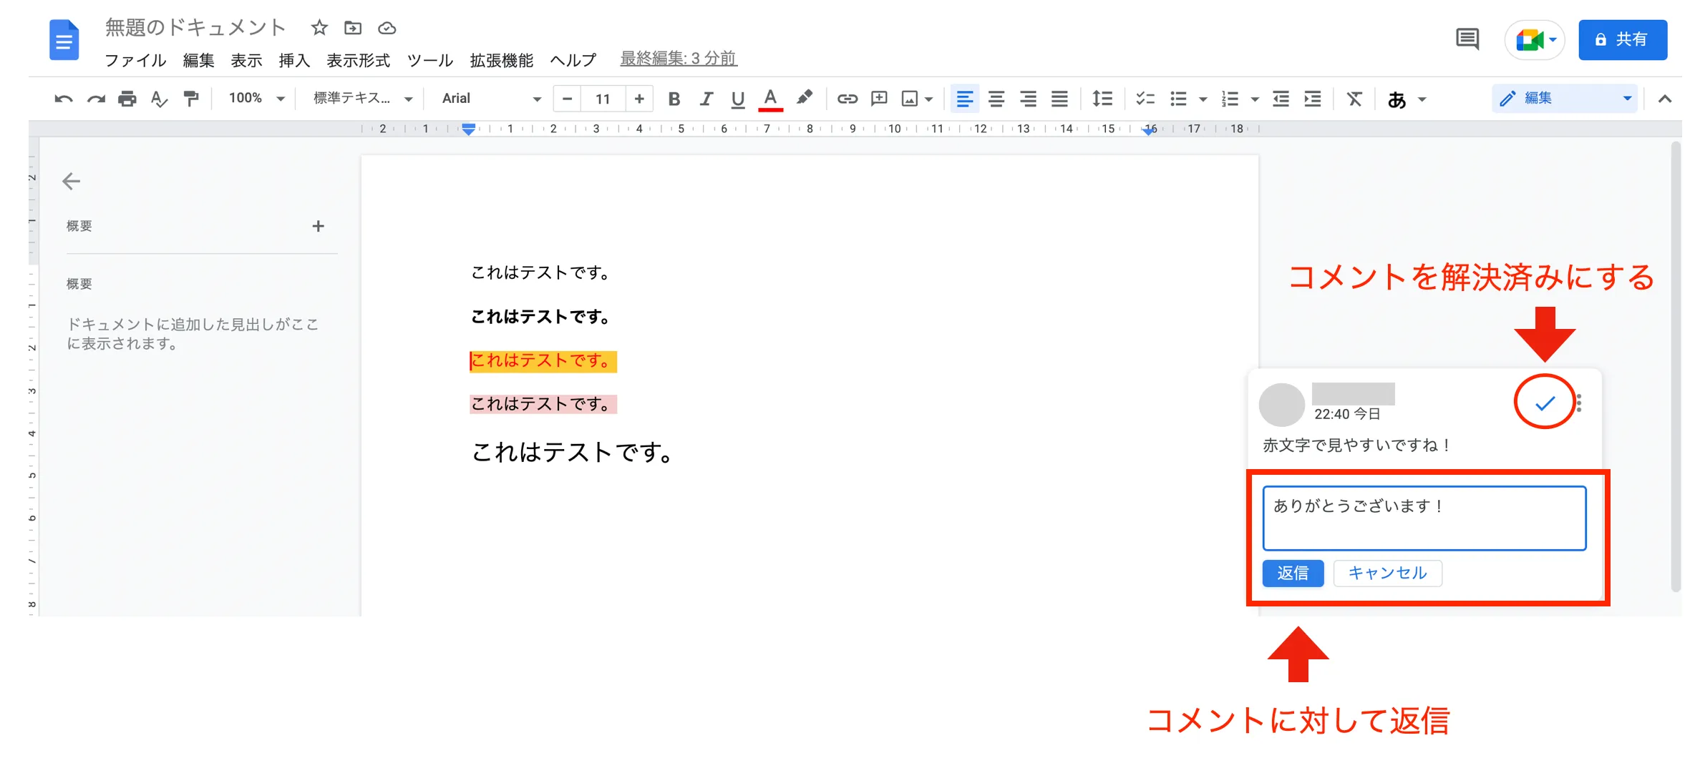Apply numbered list icon
1695x758 pixels.
point(1230,99)
